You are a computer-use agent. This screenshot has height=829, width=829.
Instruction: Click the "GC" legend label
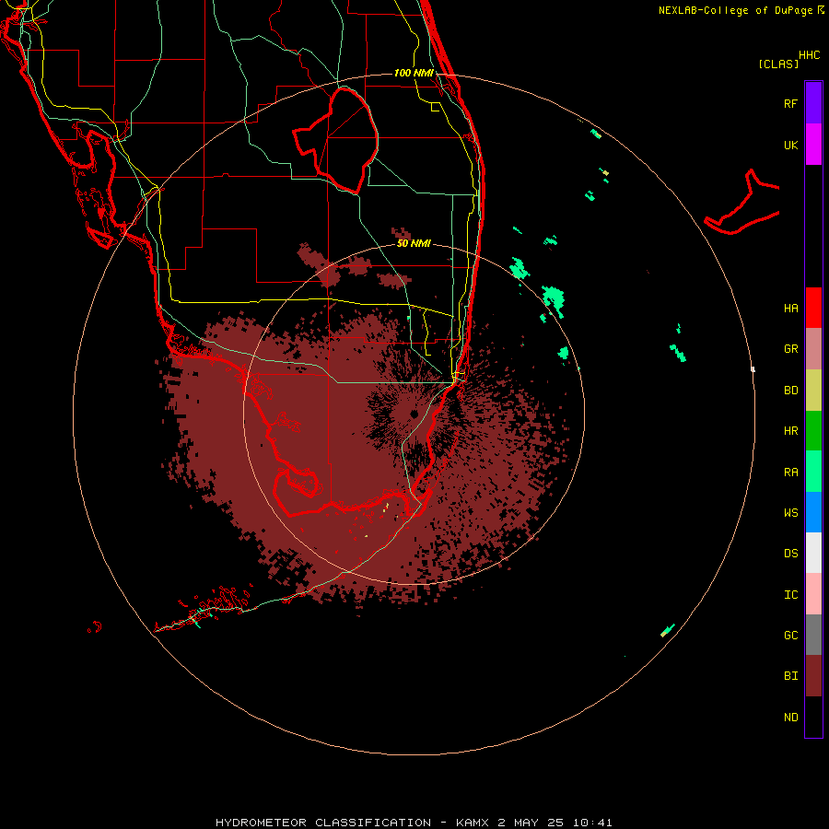click(790, 636)
